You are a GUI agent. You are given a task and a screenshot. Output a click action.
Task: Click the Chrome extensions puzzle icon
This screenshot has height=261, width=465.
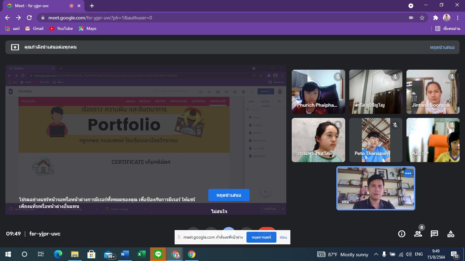tap(435, 18)
